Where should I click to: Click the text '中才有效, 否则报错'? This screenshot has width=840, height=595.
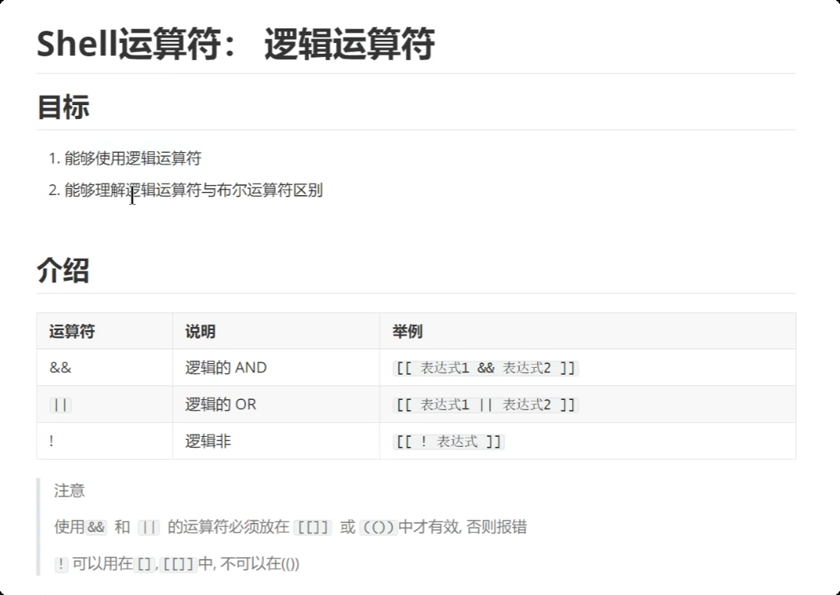pyautogui.click(x=463, y=527)
